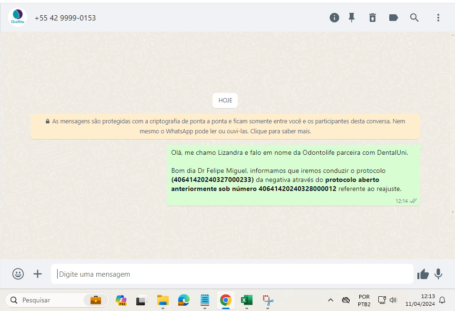Focus the 'Digite uma mensagem' input field
The image size is (455, 311).
tap(232, 274)
